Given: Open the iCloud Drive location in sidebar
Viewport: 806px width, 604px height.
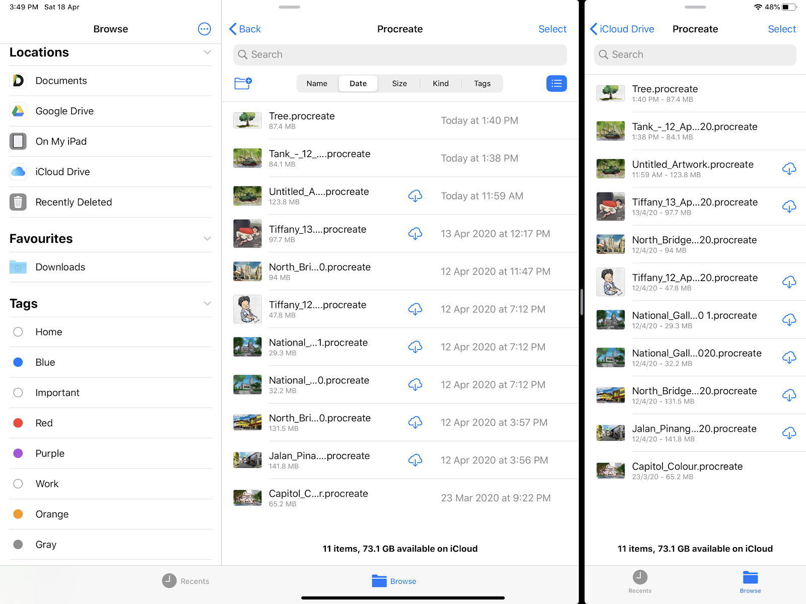Looking at the screenshot, I should pyautogui.click(x=110, y=172).
